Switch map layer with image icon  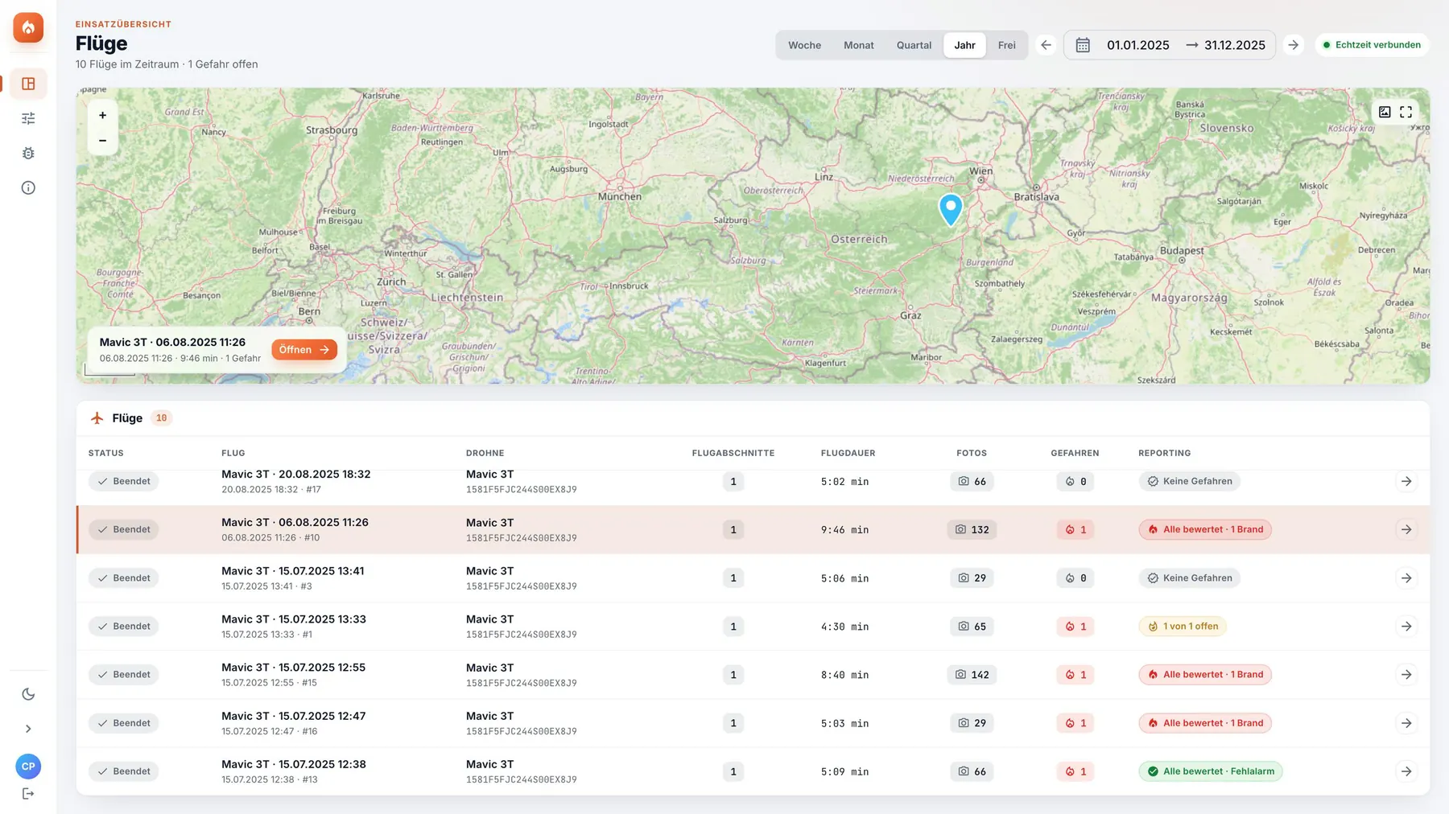click(x=1385, y=112)
